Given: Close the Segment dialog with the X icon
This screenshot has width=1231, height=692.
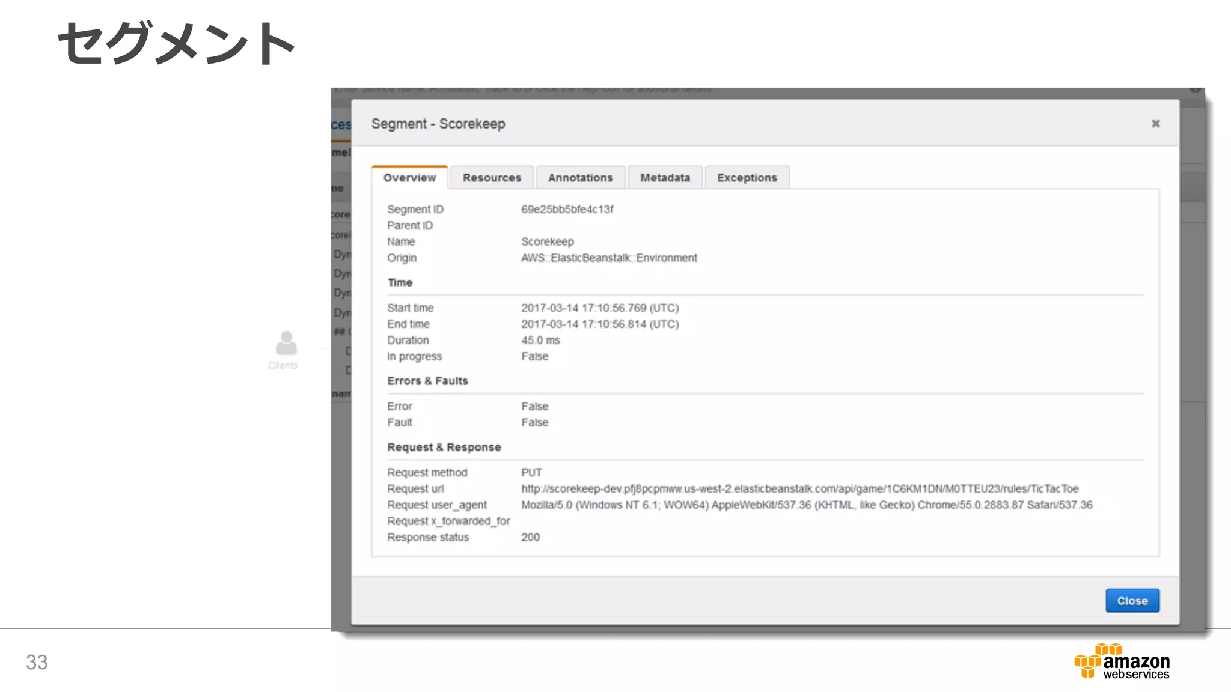Looking at the screenshot, I should pos(1155,124).
